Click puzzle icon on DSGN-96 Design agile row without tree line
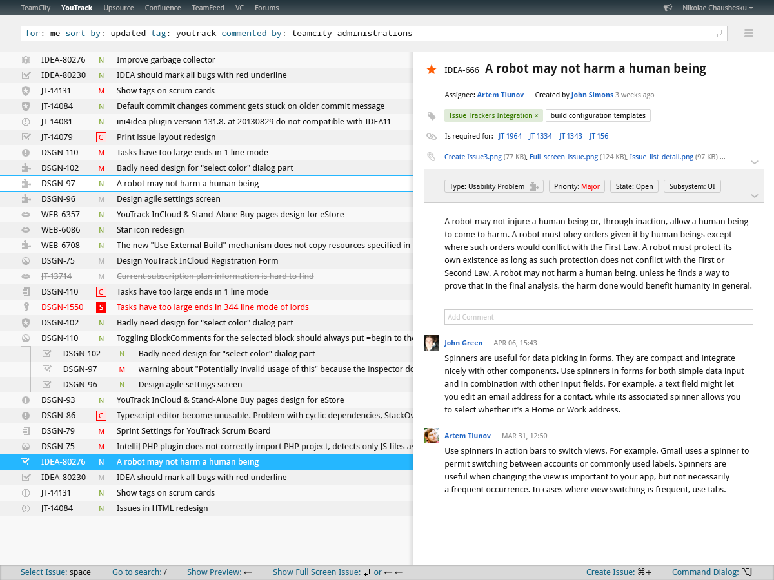 pos(26,198)
